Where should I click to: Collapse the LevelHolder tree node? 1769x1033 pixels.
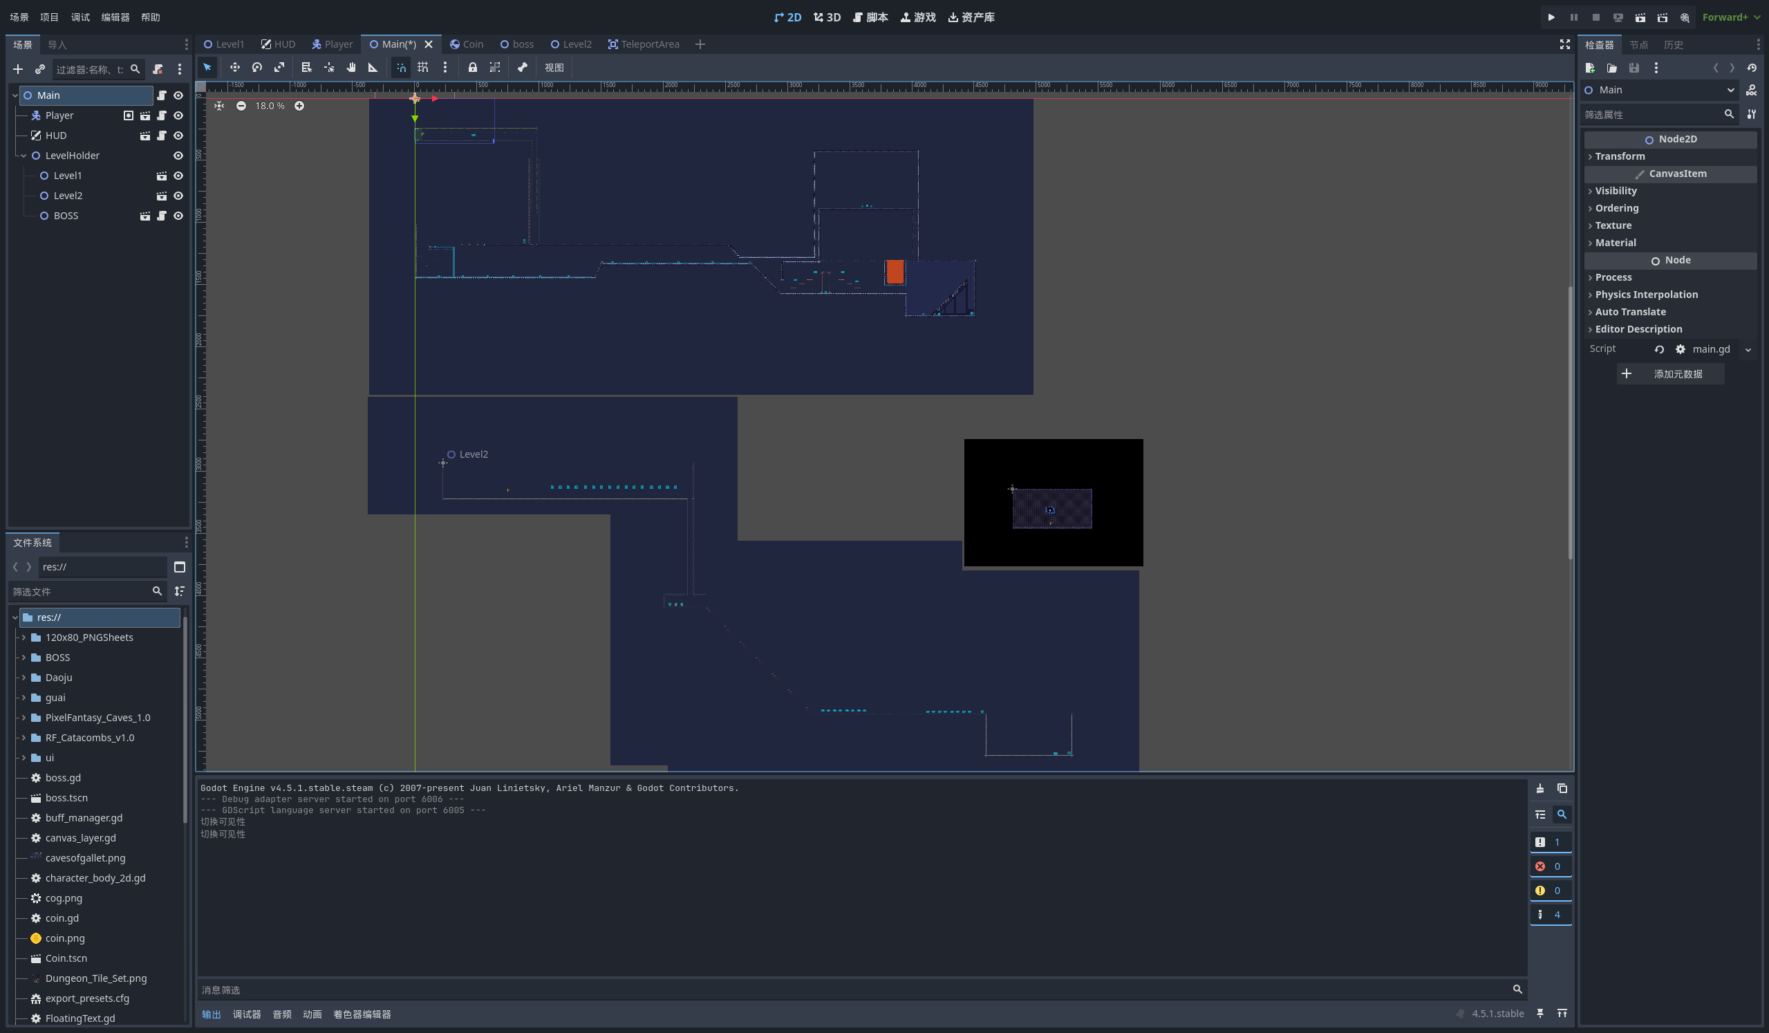click(24, 155)
